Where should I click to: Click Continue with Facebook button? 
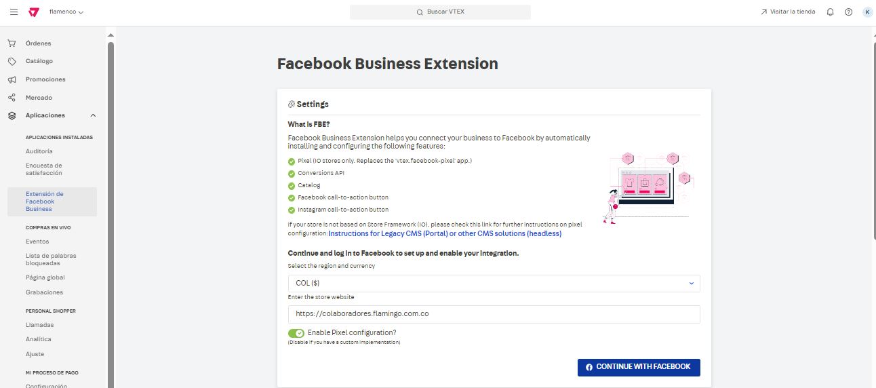tap(639, 367)
